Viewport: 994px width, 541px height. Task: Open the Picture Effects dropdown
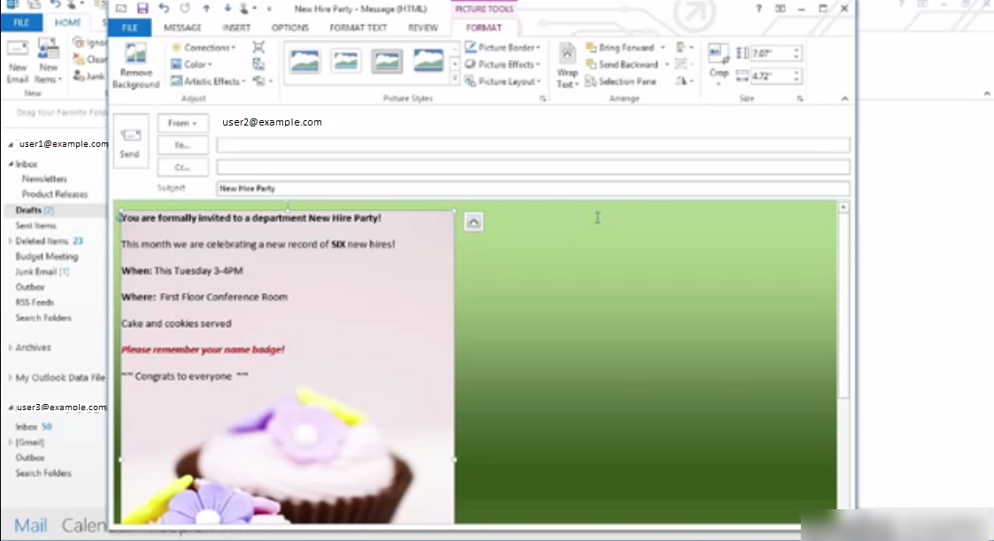(502, 65)
